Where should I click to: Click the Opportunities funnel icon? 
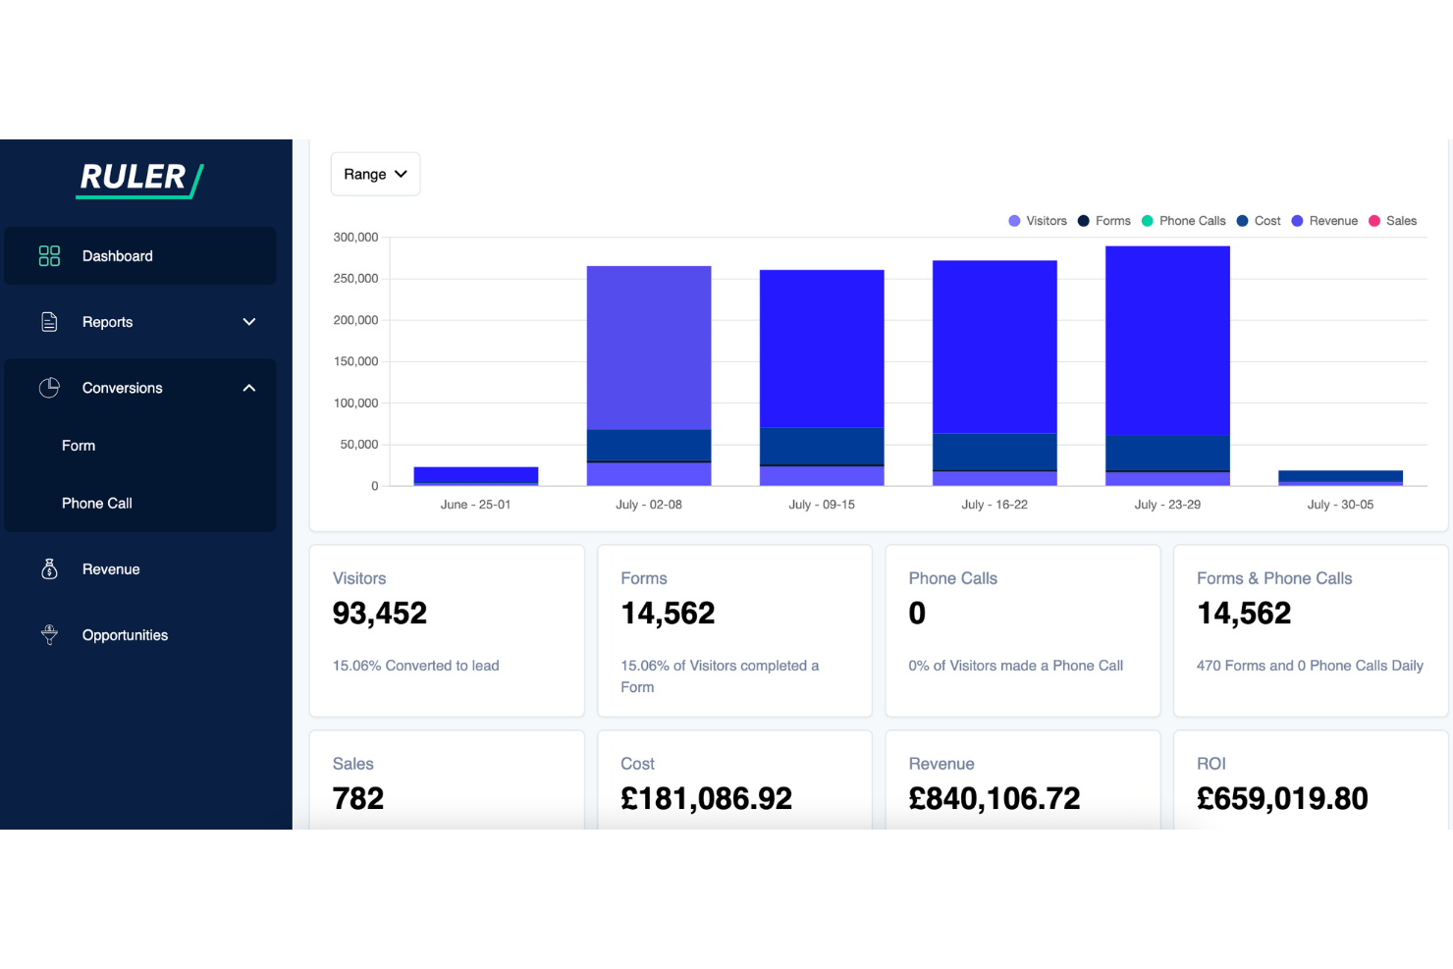49,635
